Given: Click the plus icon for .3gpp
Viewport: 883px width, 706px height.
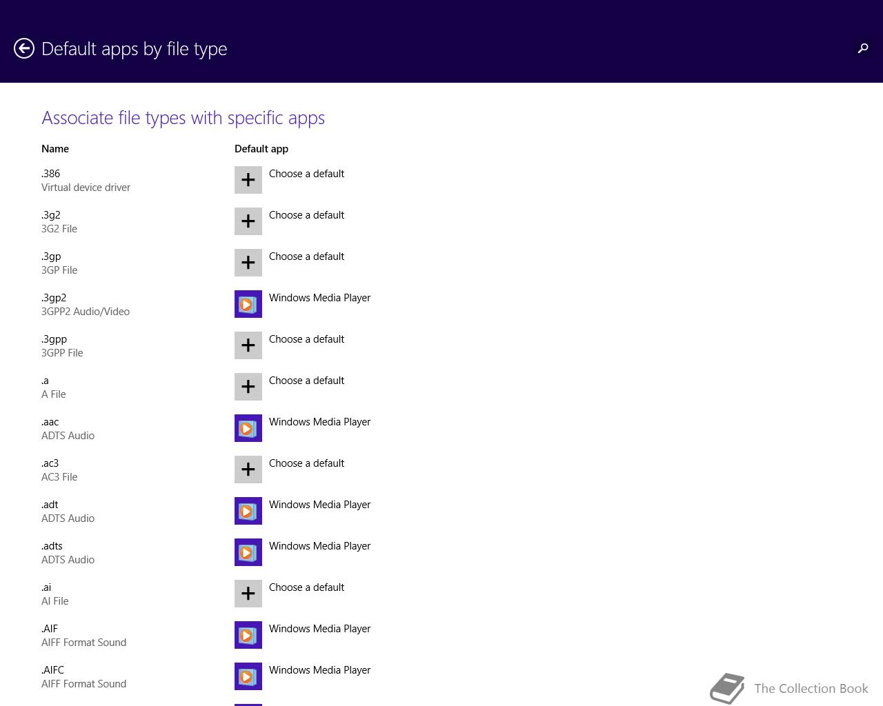Looking at the screenshot, I should pos(248,345).
